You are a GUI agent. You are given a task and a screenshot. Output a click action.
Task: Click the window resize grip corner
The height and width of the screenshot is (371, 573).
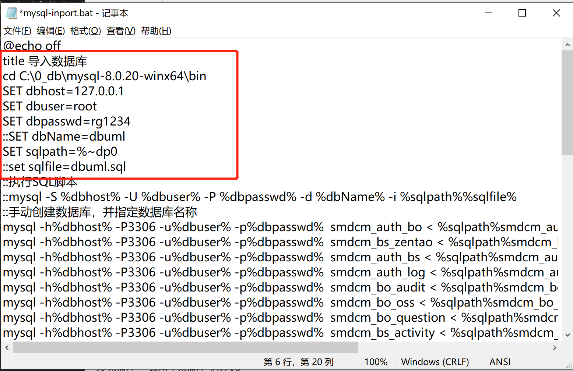click(x=569, y=364)
